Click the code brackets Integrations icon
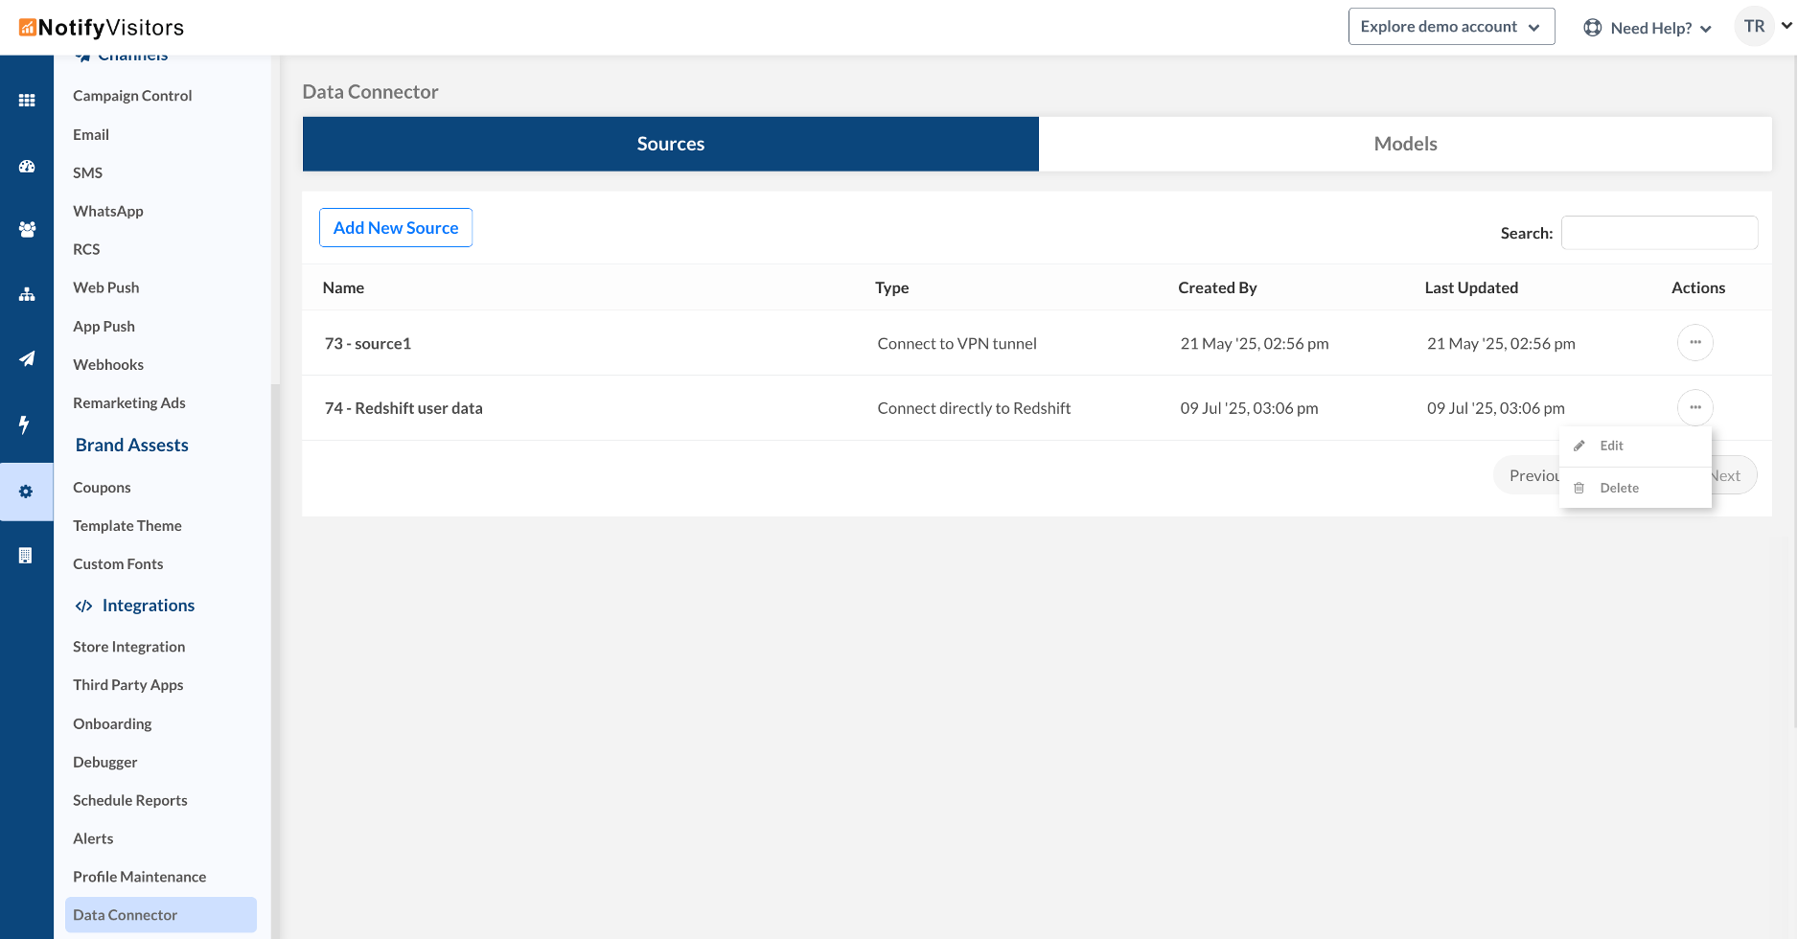 click(84, 606)
